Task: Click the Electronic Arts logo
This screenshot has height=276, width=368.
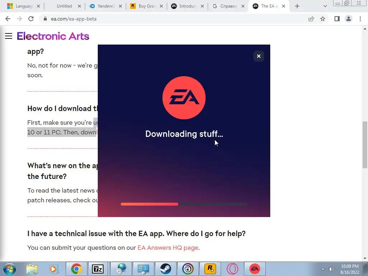Action: pyautogui.click(x=53, y=36)
